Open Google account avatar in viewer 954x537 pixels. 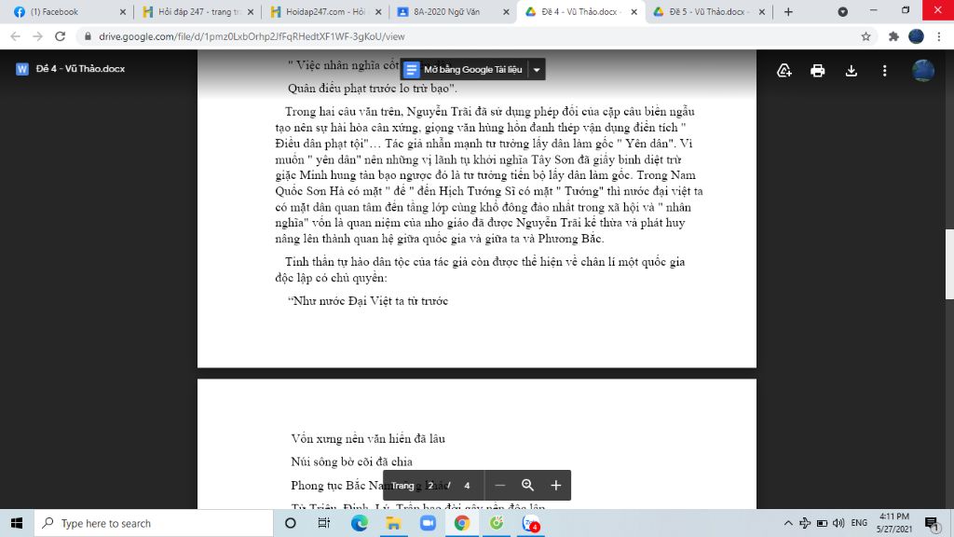point(923,70)
